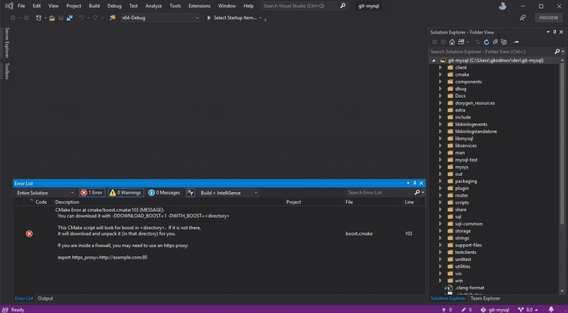Open the Solution Explorer window options dropdown
The height and width of the screenshot is (313, 568).
(548, 32)
